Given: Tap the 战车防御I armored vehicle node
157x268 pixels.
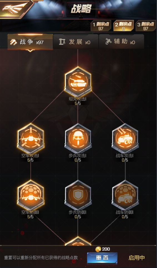Looking at the screenshot, I should [x=125, y=195].
